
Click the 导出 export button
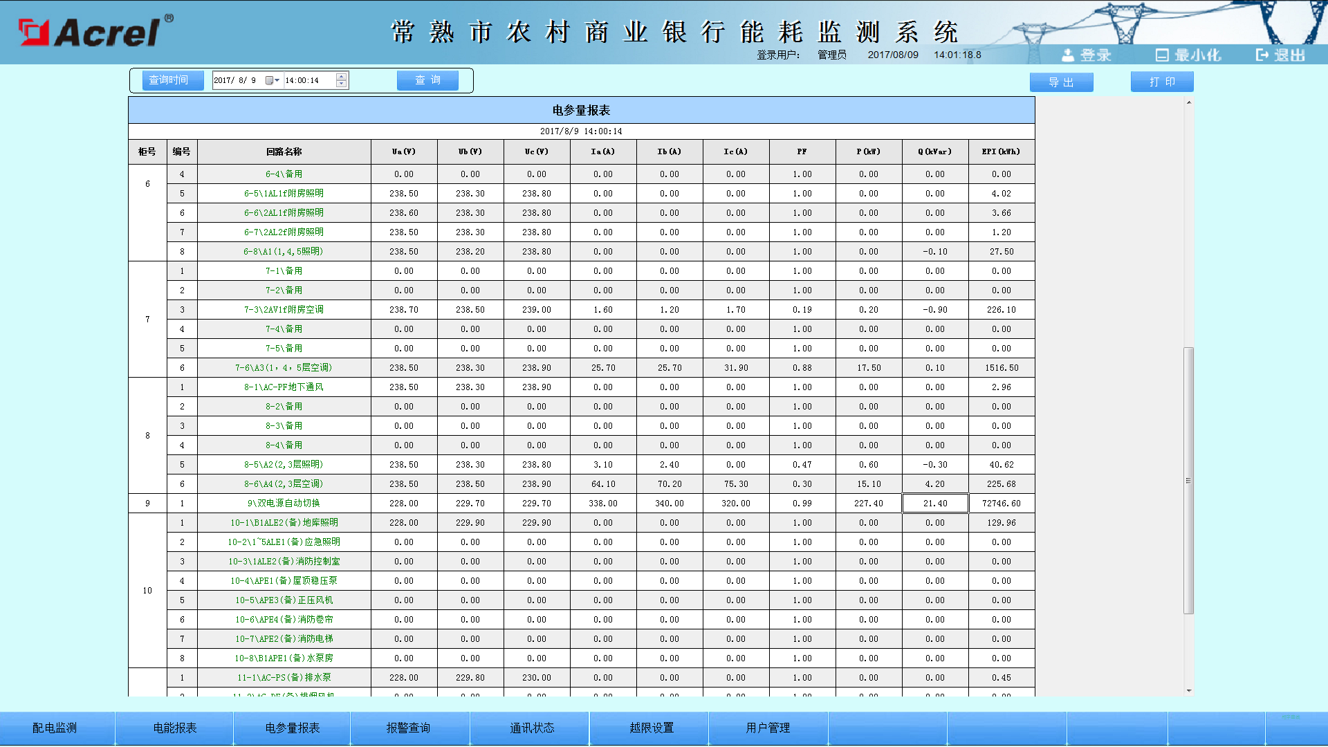point(1061,82)
